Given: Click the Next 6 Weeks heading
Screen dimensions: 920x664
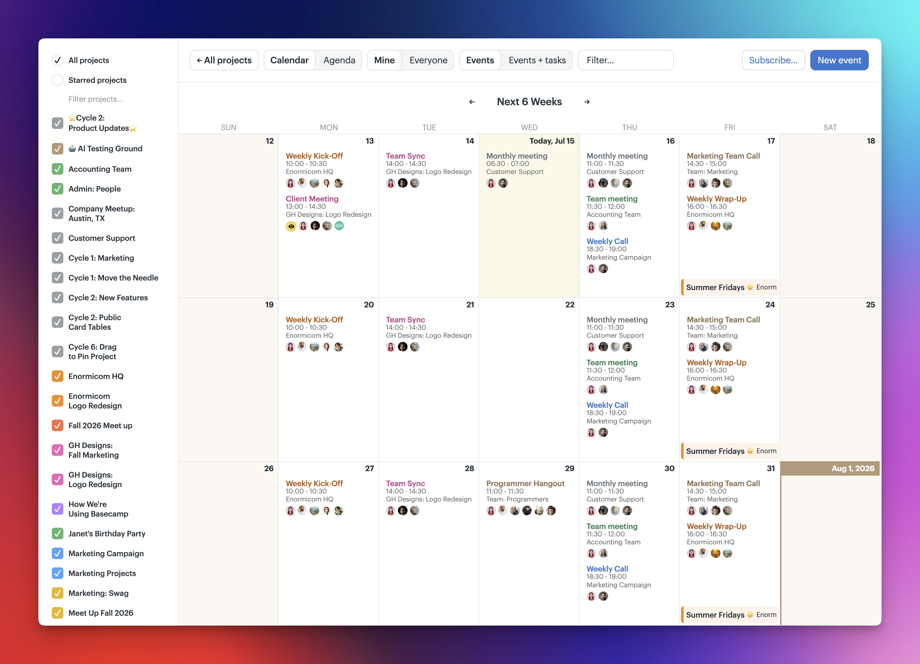Looking at the screenshot, I should (529, 102).
